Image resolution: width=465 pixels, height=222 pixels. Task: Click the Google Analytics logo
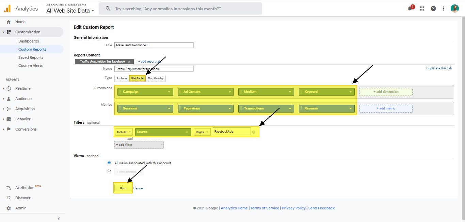(7, 8)
